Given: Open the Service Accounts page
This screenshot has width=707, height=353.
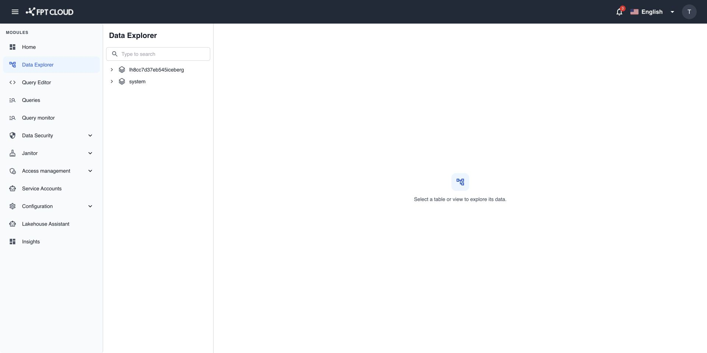Looking at the screenshot, I should [51, 189].
